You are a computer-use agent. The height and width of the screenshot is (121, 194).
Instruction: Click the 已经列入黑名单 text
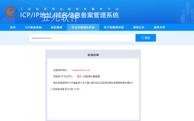coord(91,76)
